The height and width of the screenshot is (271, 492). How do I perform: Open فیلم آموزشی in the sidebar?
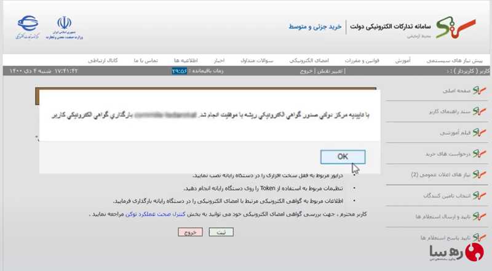click(455, 133)
